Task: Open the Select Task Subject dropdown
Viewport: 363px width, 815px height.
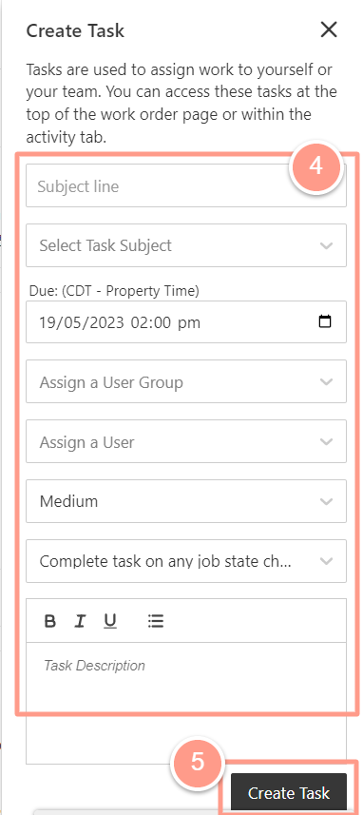Action: pyautogui.click(x=186, y=245)
